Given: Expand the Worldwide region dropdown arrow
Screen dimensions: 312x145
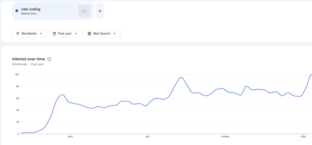Looking at the screenshot, I should click(41, 33).
